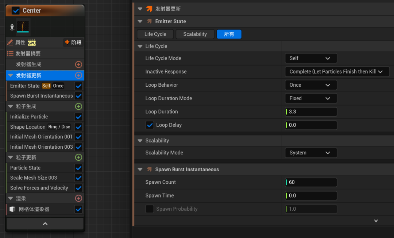Select the Scale Mesh Size 003 module
This screenshot has height=238, width=394.
point(45,178)
